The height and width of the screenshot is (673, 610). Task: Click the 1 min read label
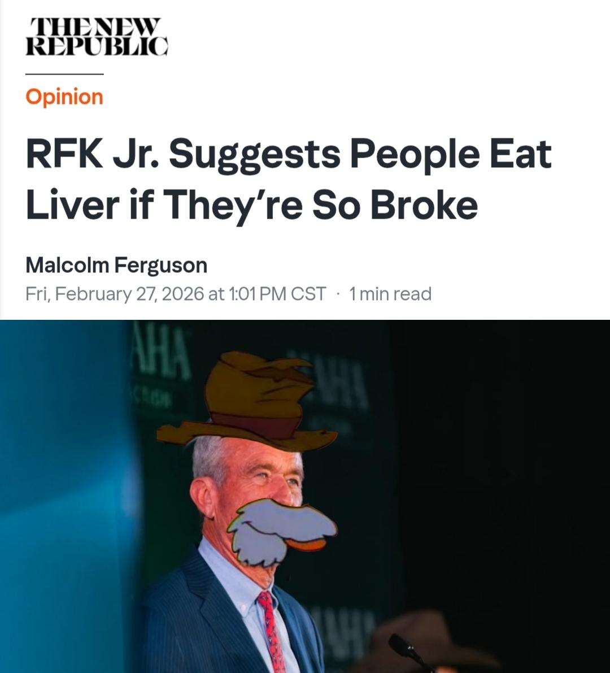tap(390, 294)
